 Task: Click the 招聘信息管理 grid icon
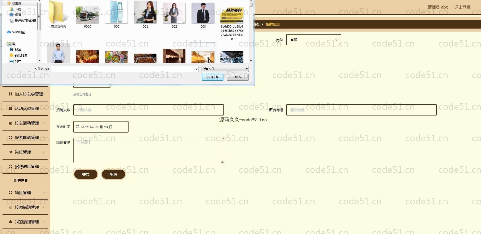tap(11, 167)
